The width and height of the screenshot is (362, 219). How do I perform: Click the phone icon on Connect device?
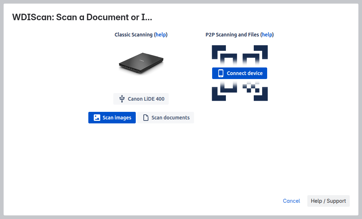[221, 73]
